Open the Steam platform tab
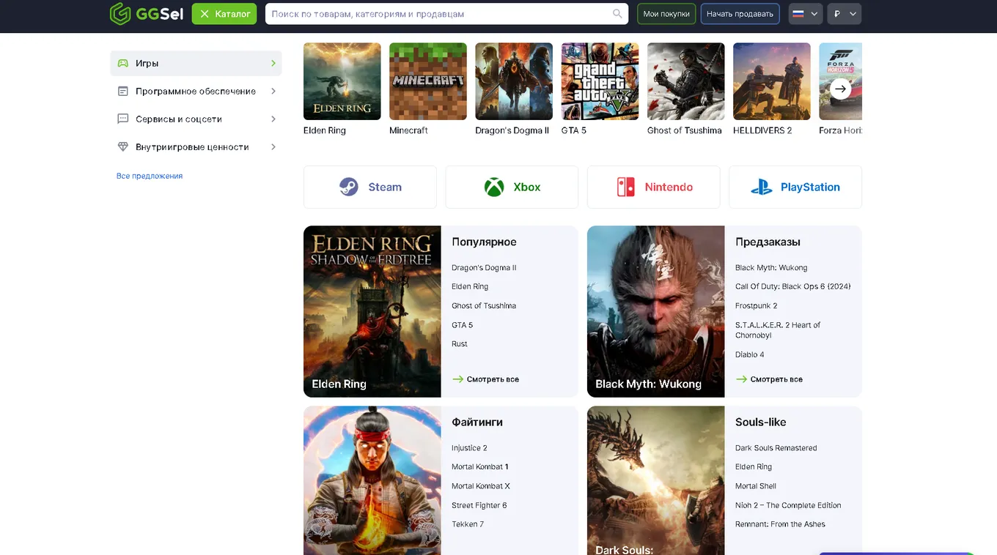997x555 pixels. [370, 187]
